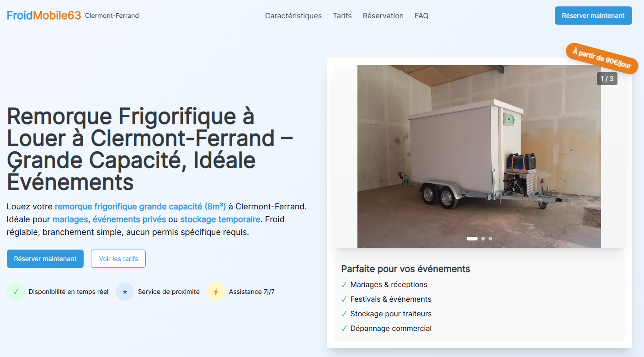
Task: Open the FAQ section
Action: 421,16
